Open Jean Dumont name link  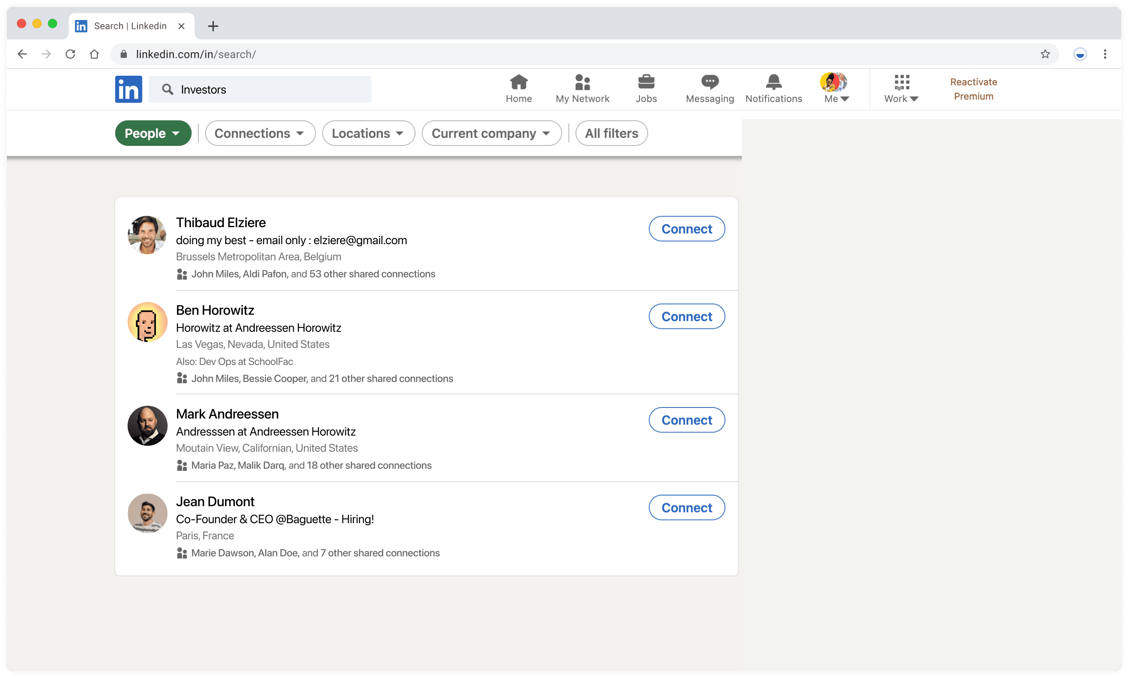point(215,501)
